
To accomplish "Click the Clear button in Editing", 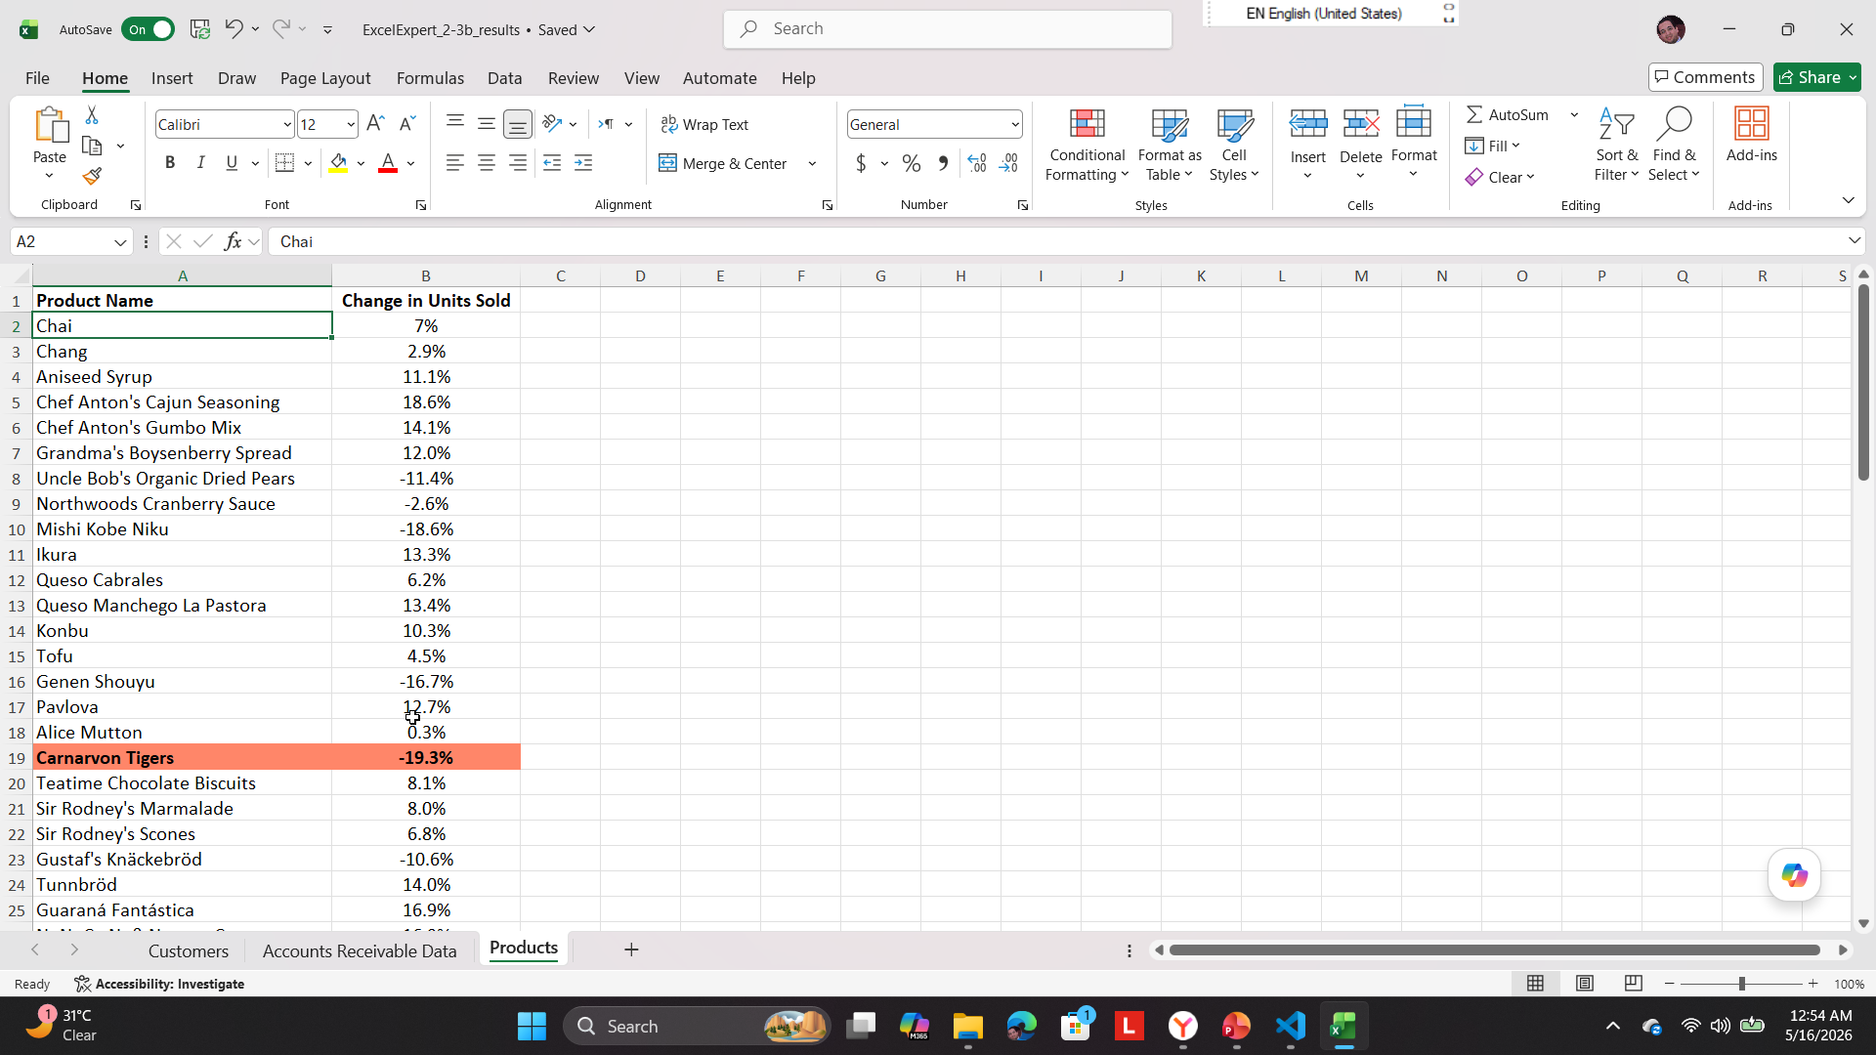I will point(1501,177).
